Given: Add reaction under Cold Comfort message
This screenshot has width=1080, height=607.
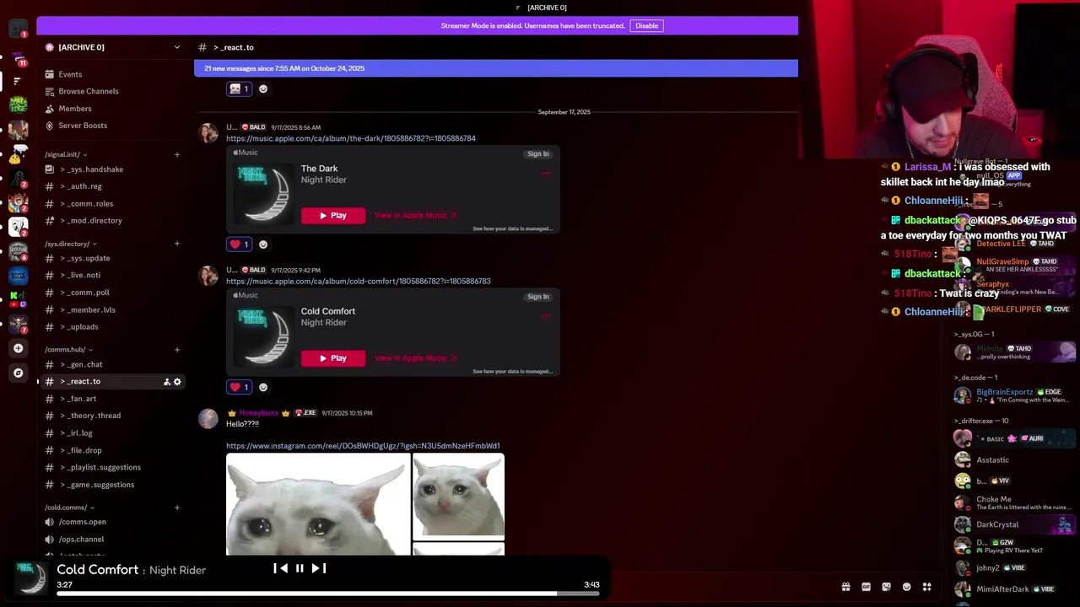Looking at the screenshot, I should point(263,387).
